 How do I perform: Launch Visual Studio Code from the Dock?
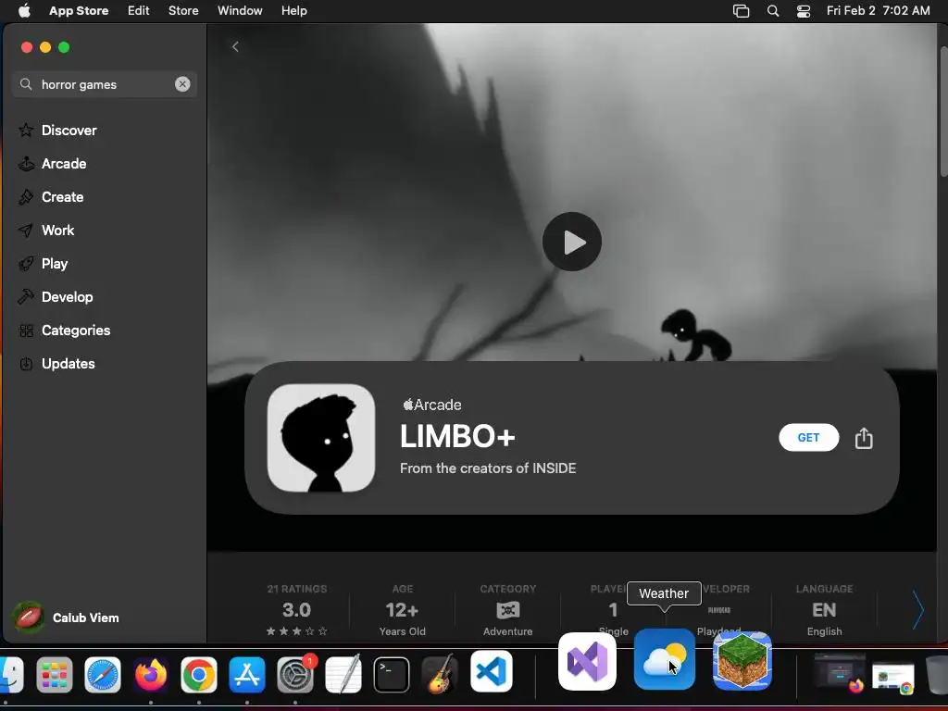coord(491,672)
